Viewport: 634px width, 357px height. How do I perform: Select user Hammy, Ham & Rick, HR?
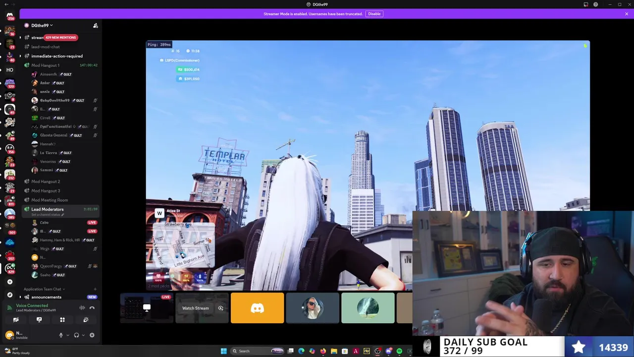click(59, 240)
